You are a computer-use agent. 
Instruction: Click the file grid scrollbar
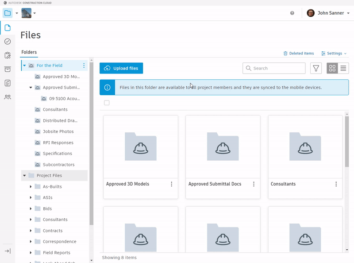click(347, 142)
